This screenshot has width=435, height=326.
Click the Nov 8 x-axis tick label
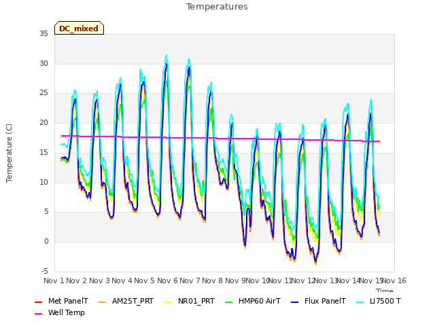pyautogui.click(x=212, y=280)
